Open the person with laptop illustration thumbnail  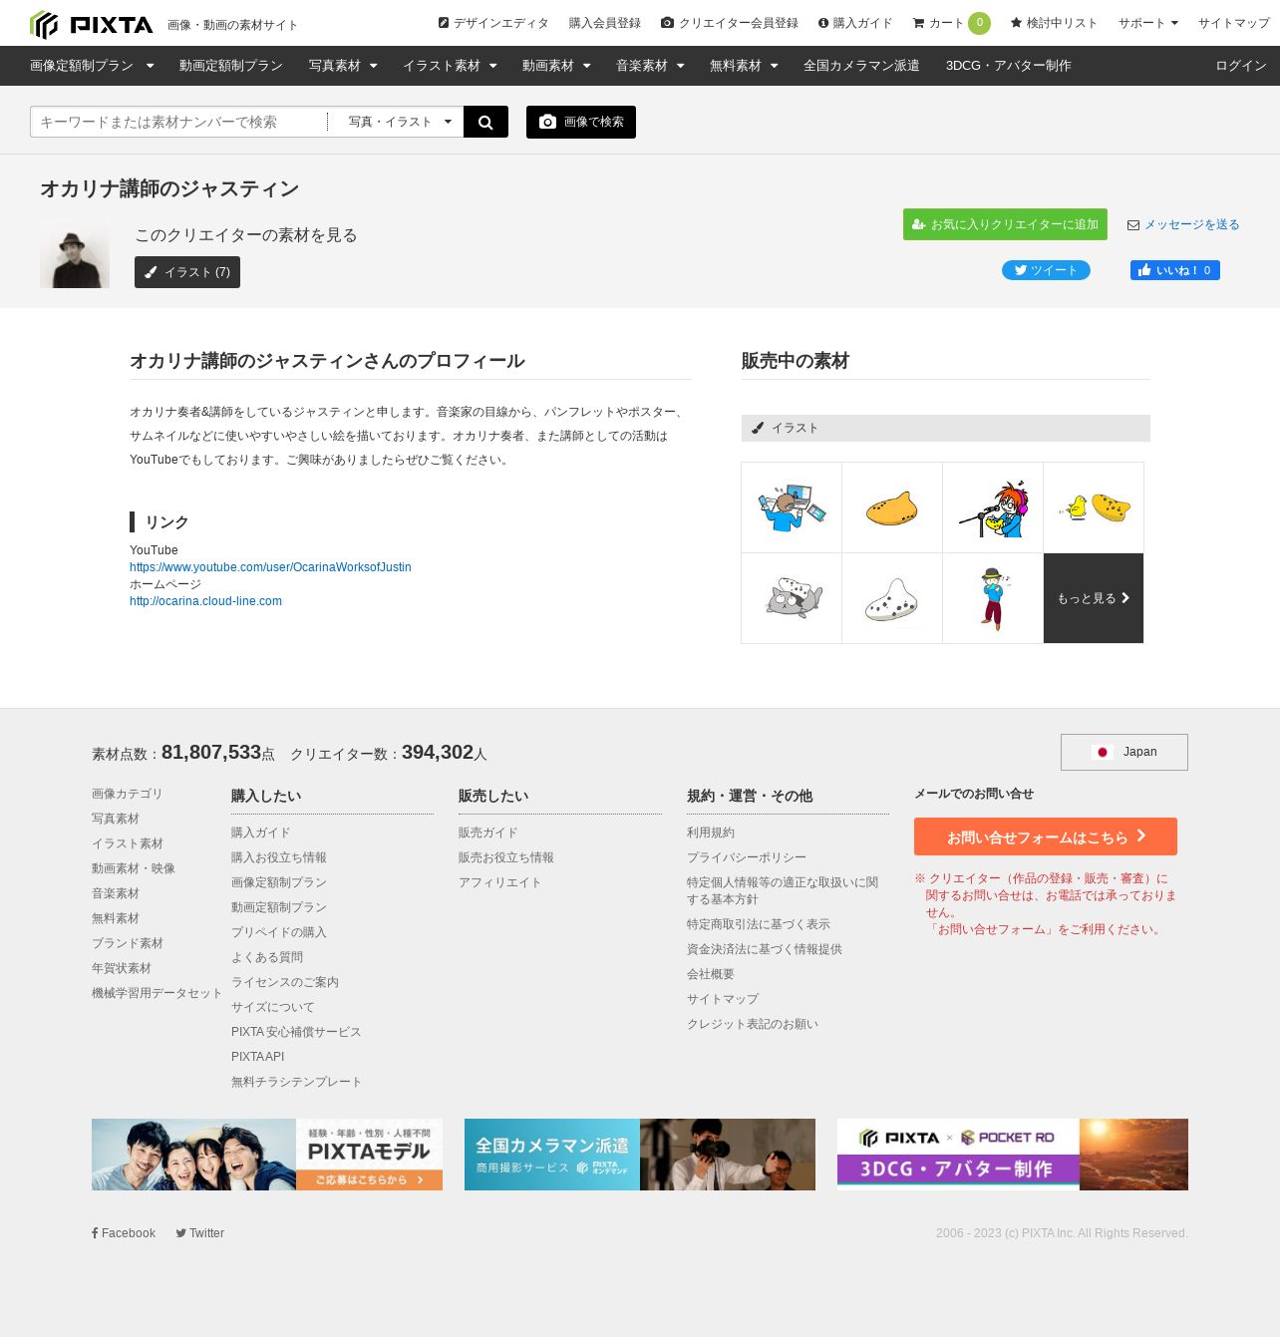792,507
